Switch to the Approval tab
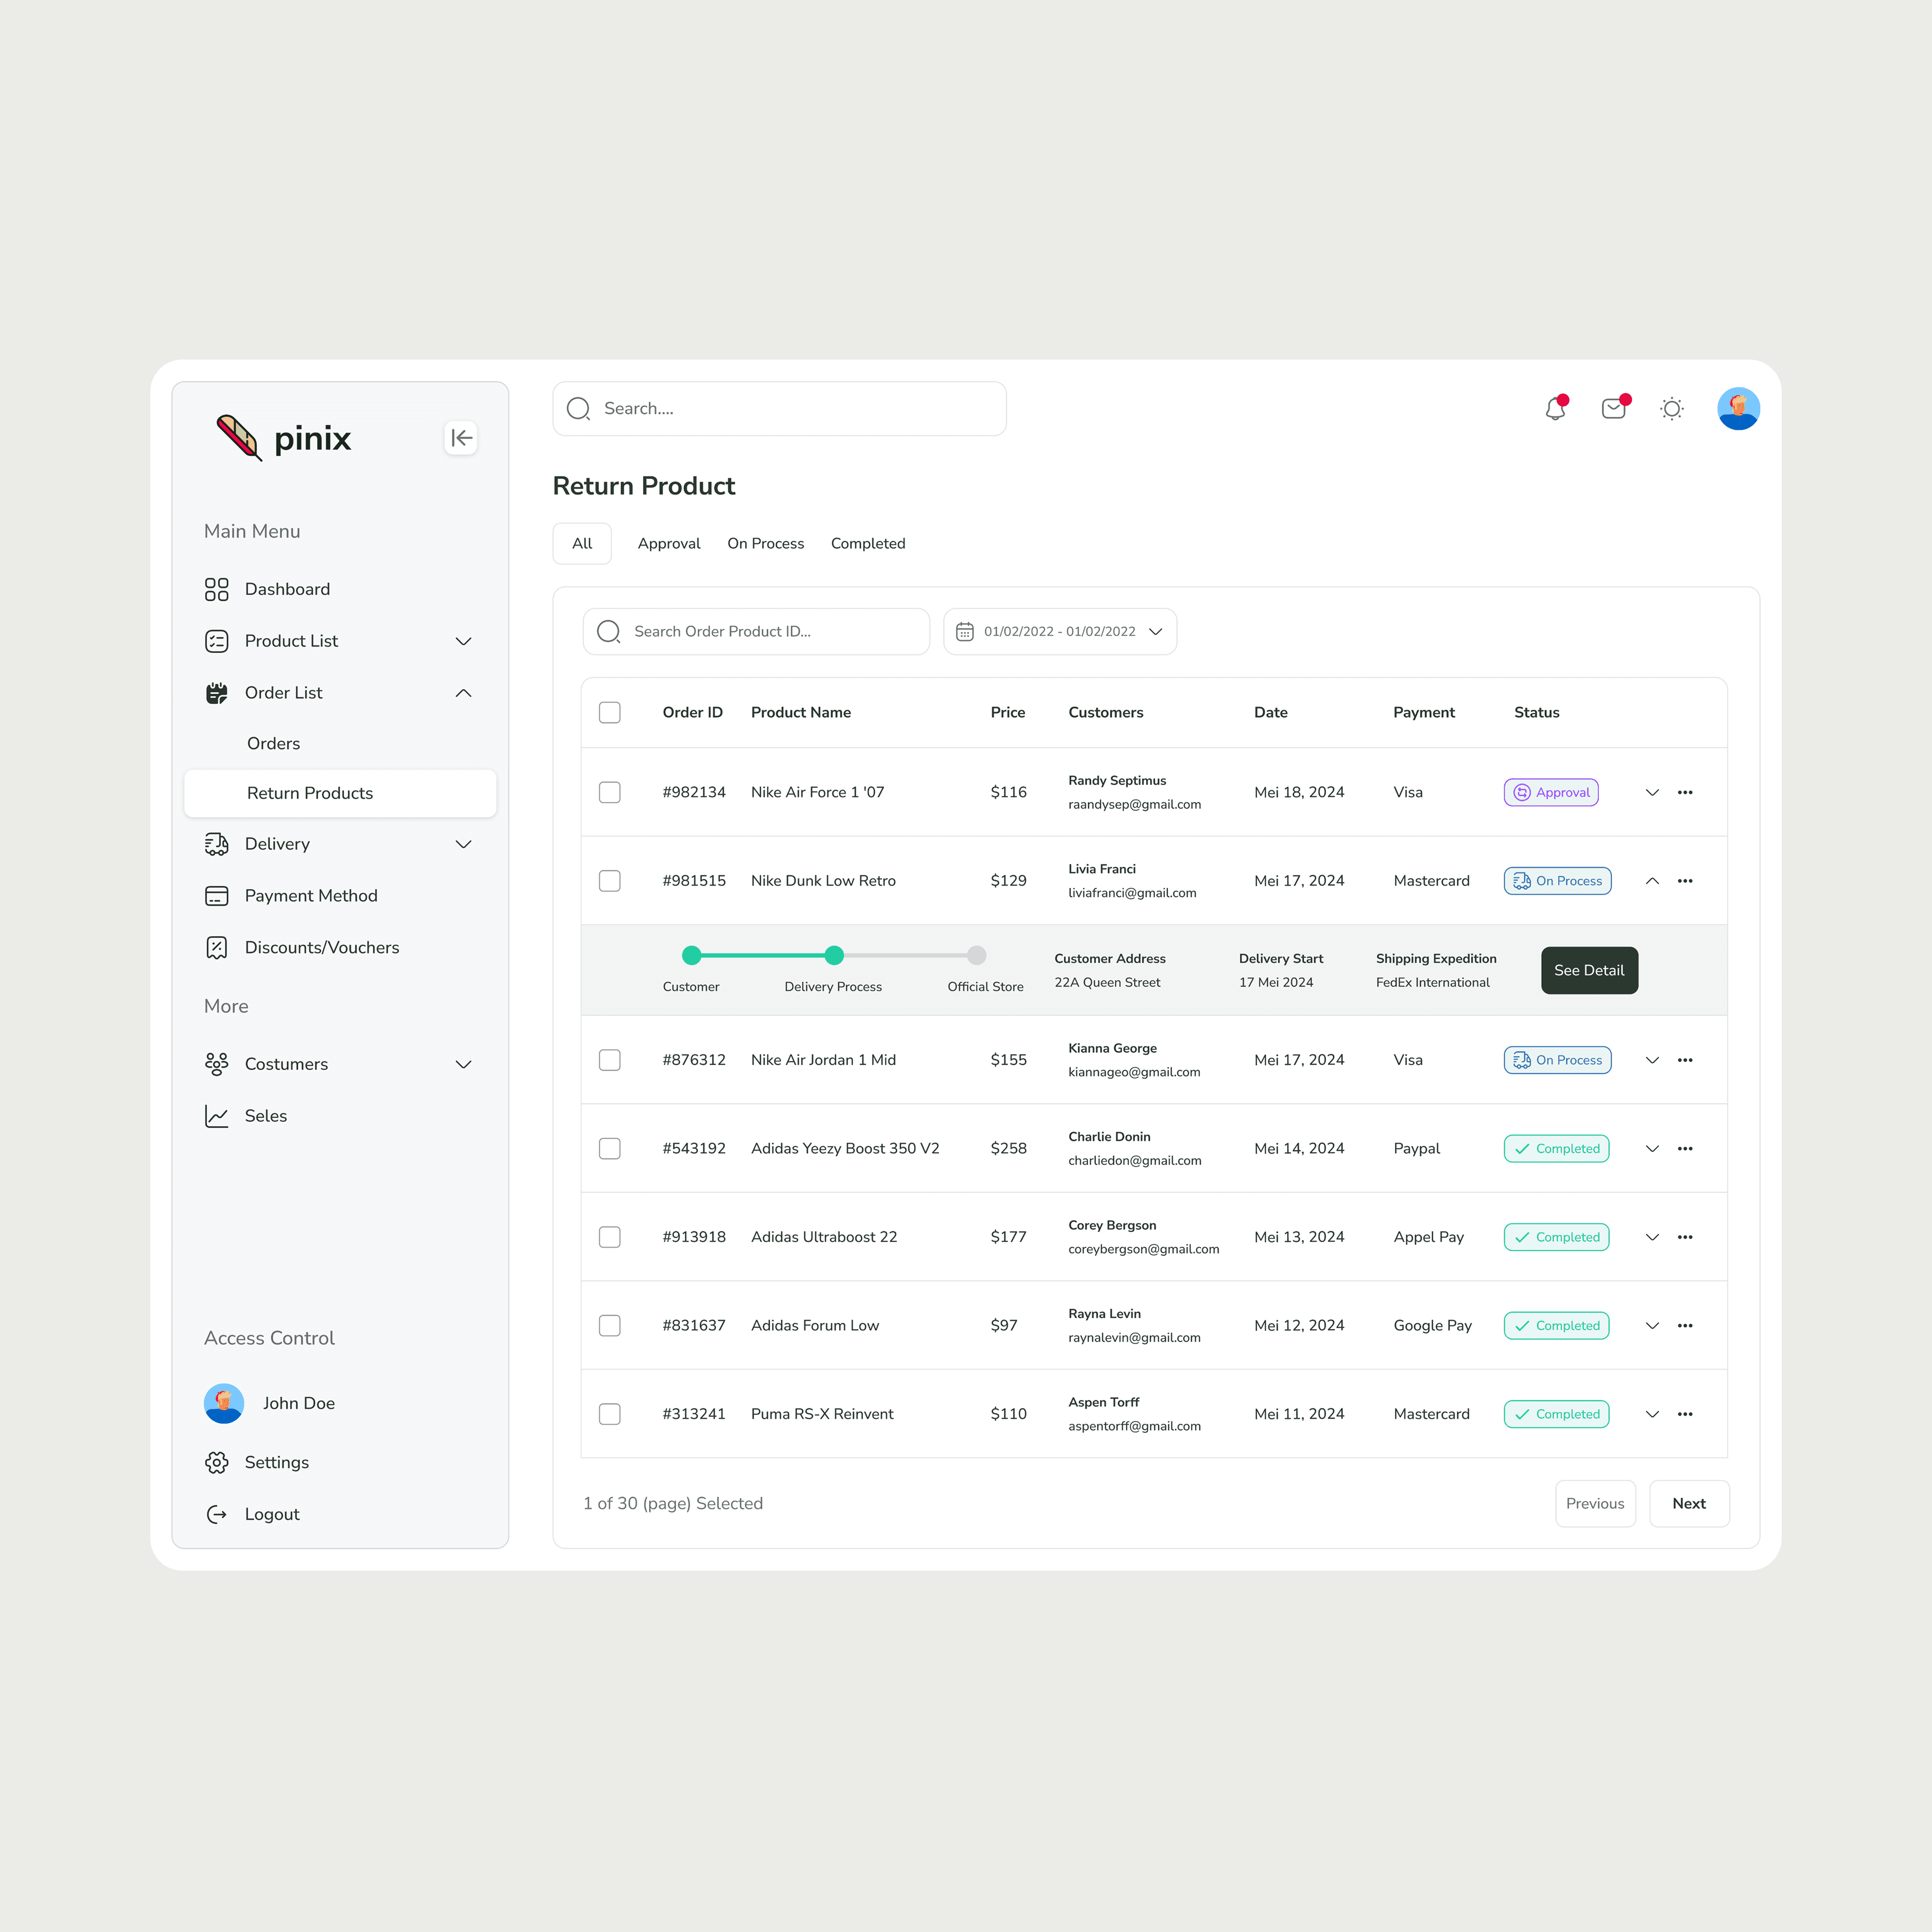The image size is (1932, 1932). coord(669,544)
